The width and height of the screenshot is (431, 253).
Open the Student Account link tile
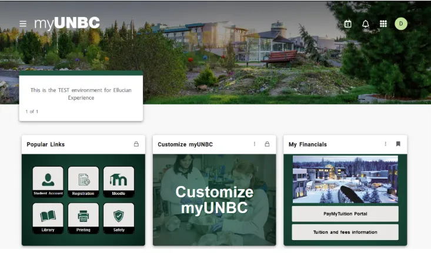(x=48, y=181)
